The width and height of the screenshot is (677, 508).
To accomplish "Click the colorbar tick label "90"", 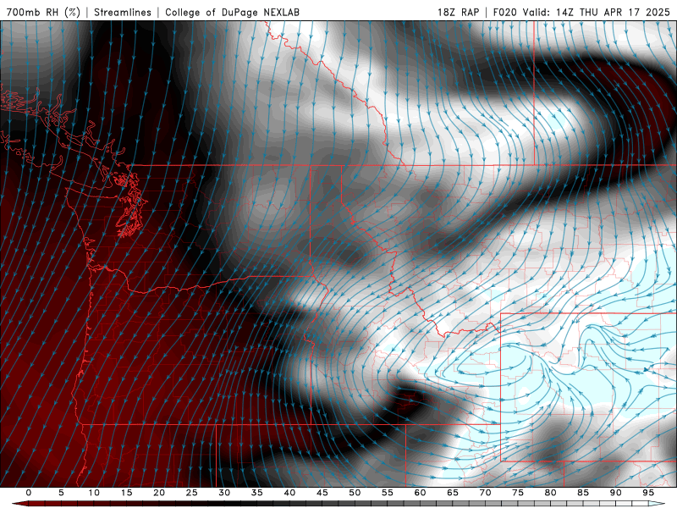I will [x=615, y=493].
